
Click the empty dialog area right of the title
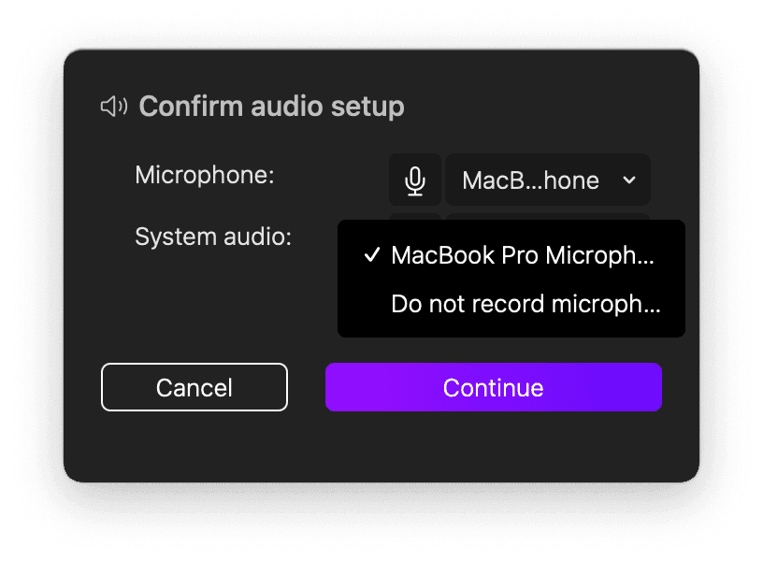click(x=545, y=106)
